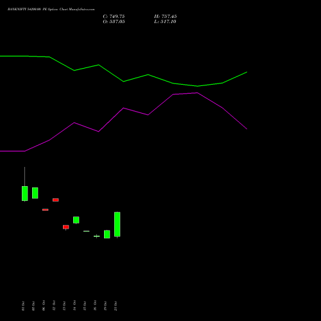Click the 01 Oct green candle with long wick

(25, 193)
